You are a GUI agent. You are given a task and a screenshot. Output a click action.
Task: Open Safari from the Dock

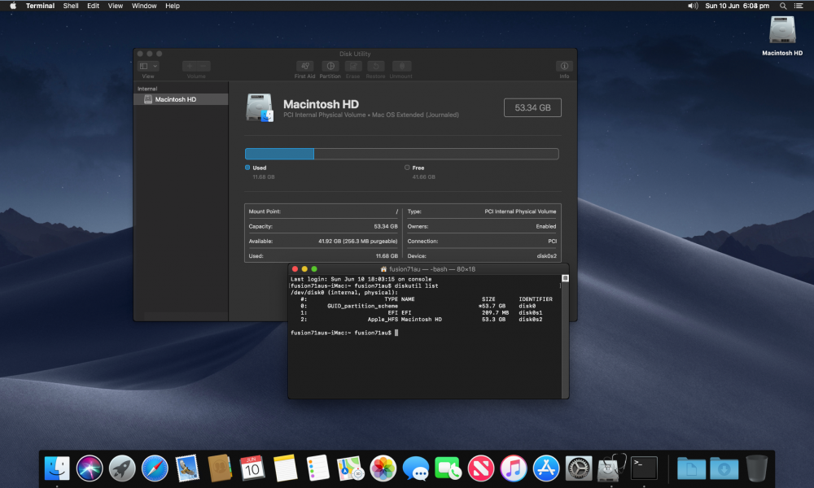tap(155, 468)
